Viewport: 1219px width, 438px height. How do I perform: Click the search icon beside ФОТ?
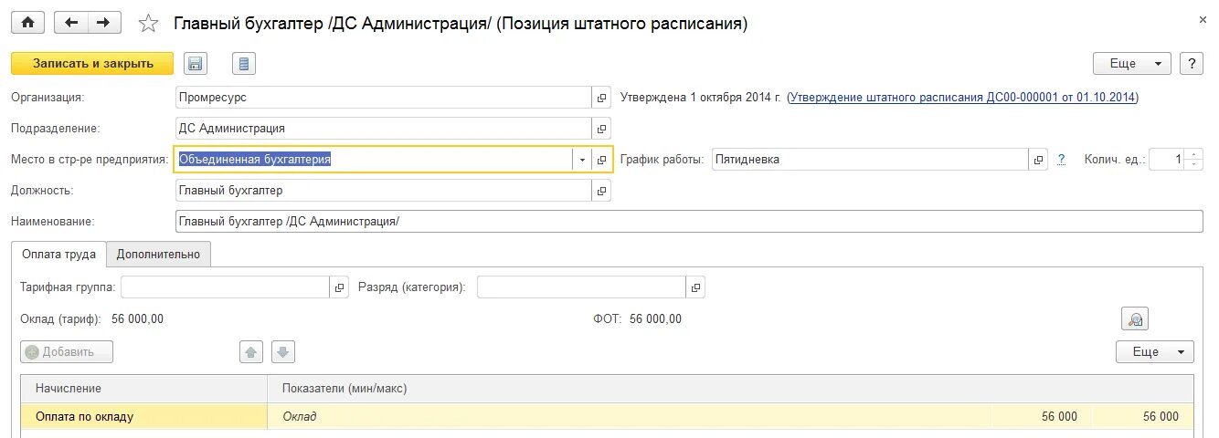[x=1135, y=319]
